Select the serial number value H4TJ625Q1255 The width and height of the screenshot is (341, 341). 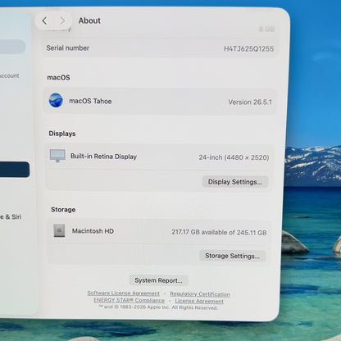click(248, 49)
